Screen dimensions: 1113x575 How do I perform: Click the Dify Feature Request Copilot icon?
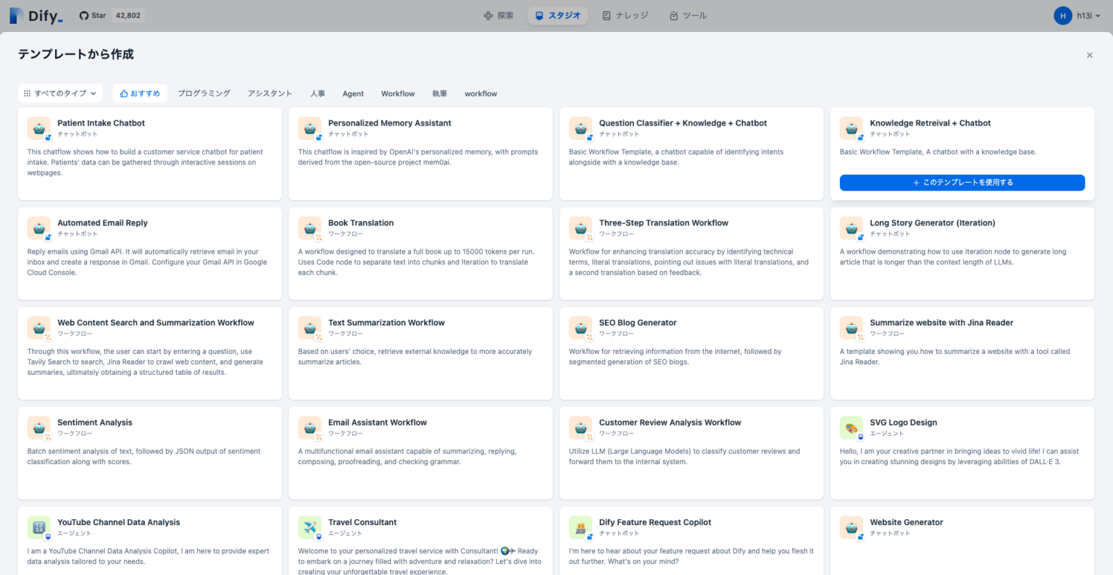click(580, 527)
